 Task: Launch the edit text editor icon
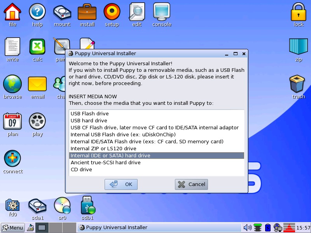(137, 12)
